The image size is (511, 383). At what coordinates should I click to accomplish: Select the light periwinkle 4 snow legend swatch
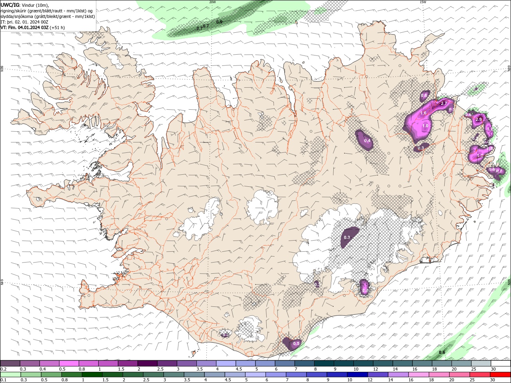tap(226, 363)
